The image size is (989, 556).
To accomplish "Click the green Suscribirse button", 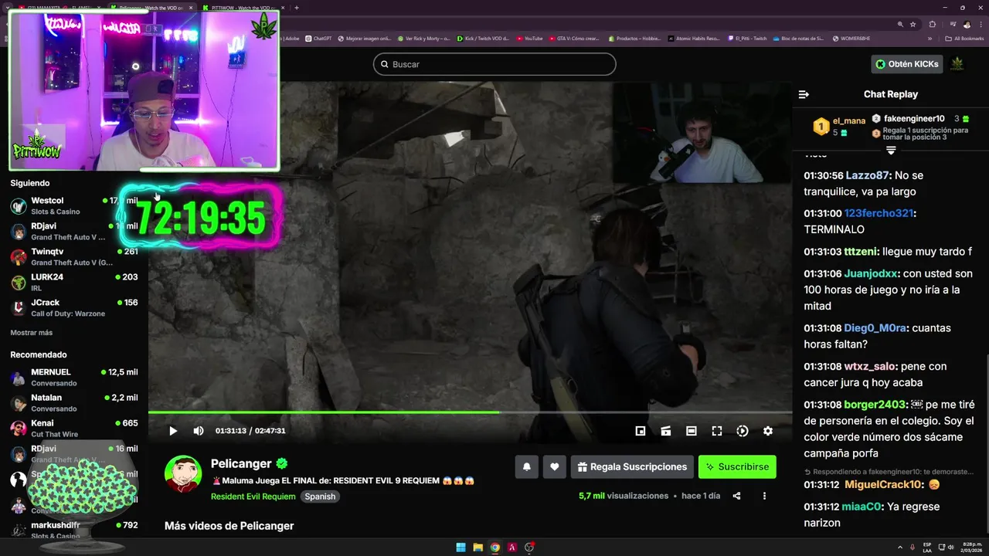I will click(737, 466).
